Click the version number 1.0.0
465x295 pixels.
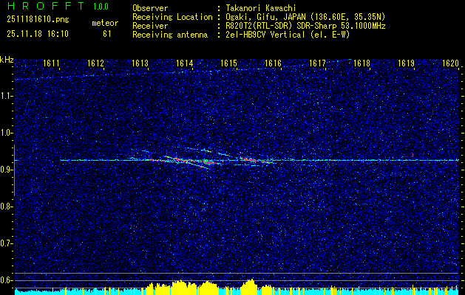[x=101, y=7]
